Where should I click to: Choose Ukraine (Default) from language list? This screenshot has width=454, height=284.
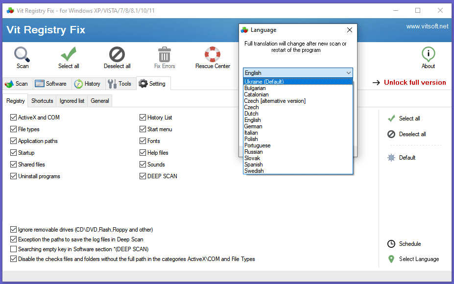298,82
